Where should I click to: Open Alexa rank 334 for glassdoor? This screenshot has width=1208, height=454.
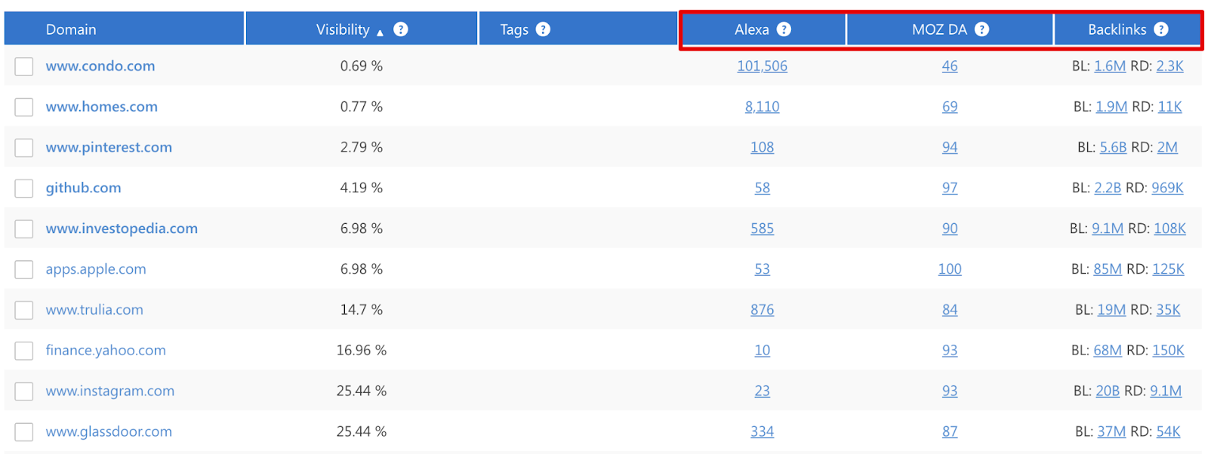click(763, 432)
